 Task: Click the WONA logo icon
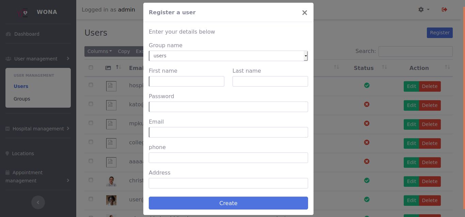[x=25, y=13]
